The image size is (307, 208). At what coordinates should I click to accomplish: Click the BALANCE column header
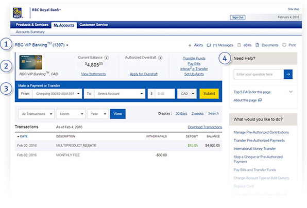pos(213,136)
